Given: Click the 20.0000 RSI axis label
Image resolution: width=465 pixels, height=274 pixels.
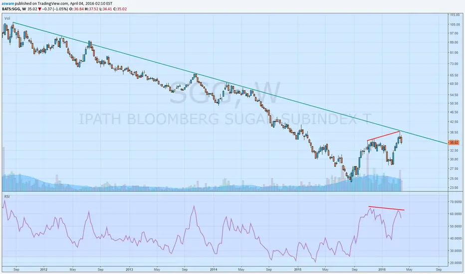Looking at the screenshot, I should pyautogui.click(x=456, y=263).
